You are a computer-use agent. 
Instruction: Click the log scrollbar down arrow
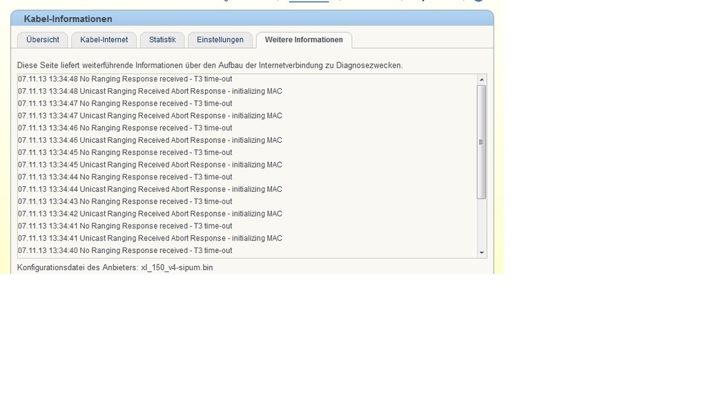[x=481, y=253]
